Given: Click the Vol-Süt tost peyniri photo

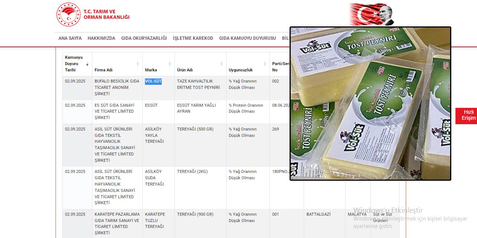Looking at the screenshot, I should pos(370,103).
